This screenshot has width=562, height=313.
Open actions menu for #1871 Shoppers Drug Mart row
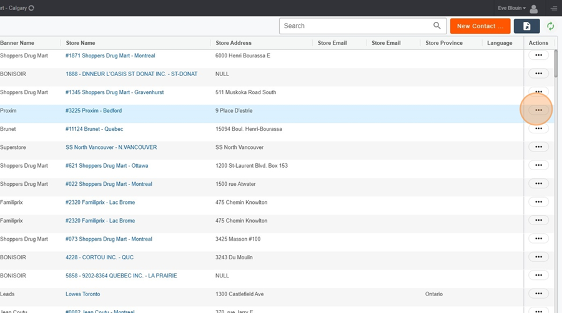pos(538,55)
